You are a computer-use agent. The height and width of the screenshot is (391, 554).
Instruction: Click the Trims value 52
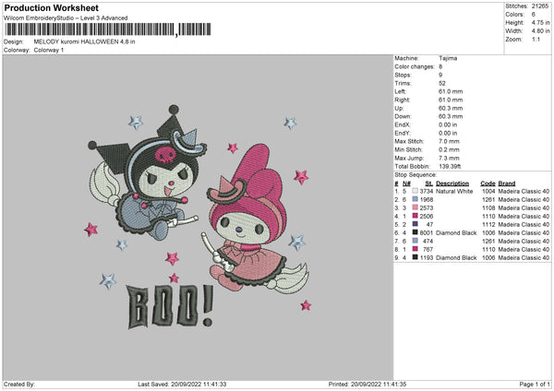(442, 83)
